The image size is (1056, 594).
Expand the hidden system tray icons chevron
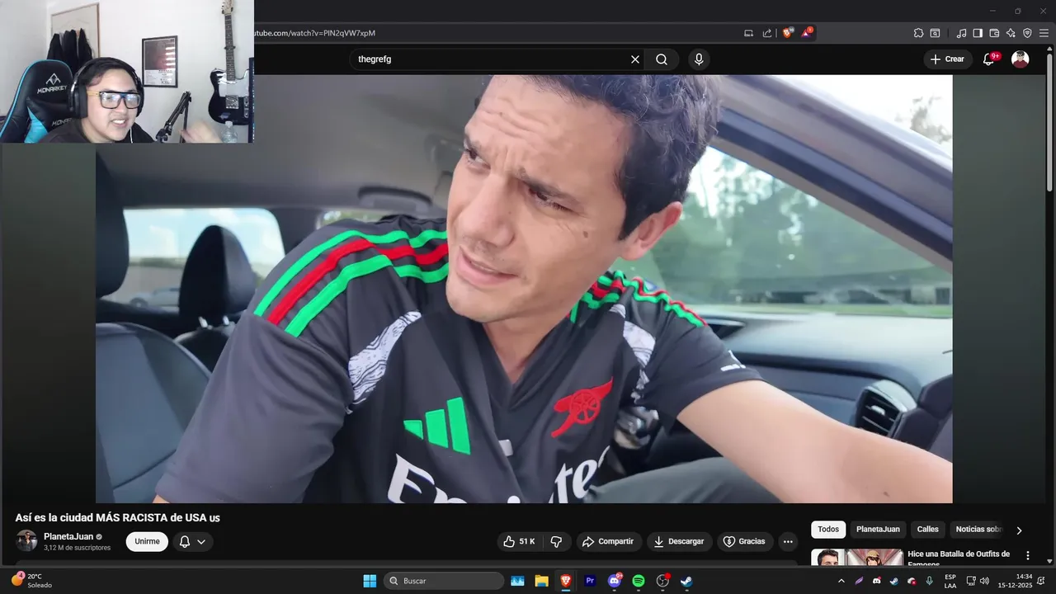pos(841,581)
